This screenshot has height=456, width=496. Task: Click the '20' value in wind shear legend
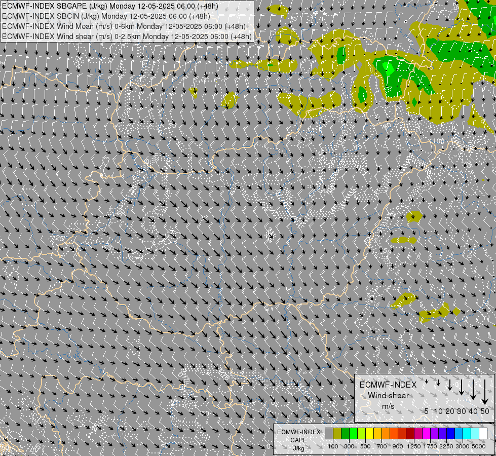tap(450, 411)
